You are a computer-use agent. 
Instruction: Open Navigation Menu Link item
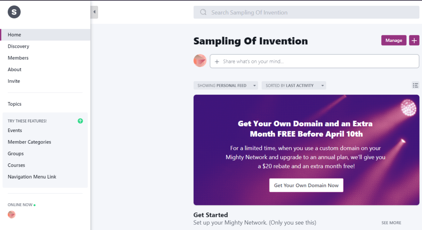click(x=32, y=177)
